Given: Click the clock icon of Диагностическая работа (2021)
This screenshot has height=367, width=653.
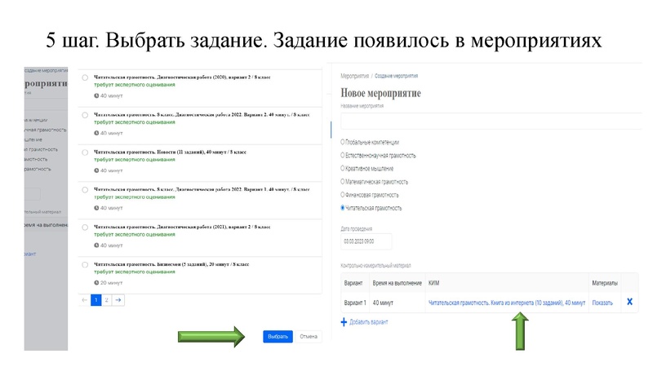Looking at the screenshot, I should [x=96, y=245].
